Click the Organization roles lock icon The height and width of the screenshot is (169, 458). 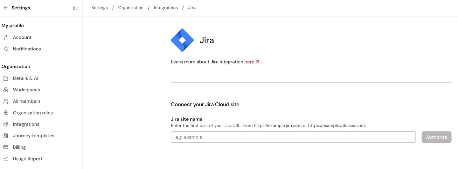(x=6, y=113)
